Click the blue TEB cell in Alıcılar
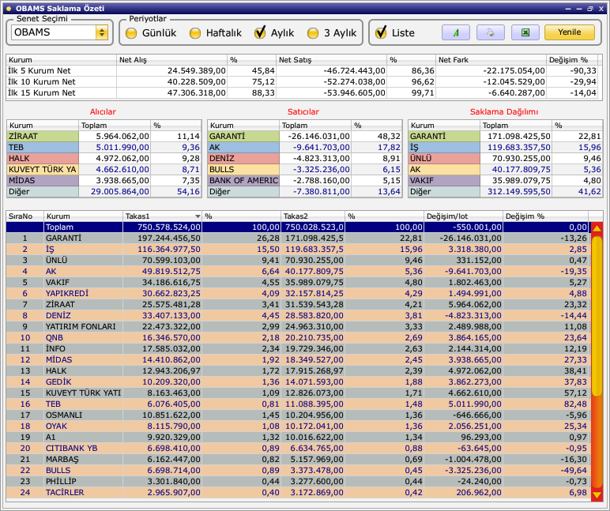 pos(43,148)
